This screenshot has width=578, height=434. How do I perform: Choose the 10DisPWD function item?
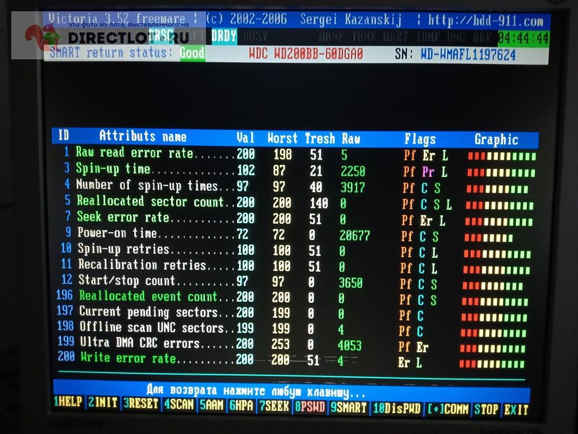pyautogui.click(x=397, y=409)
